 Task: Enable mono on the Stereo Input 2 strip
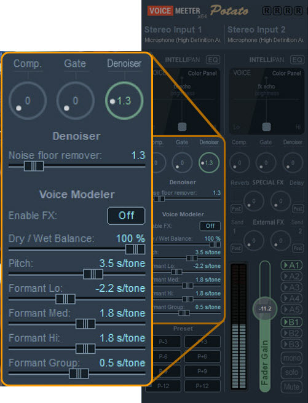[291, 358]
